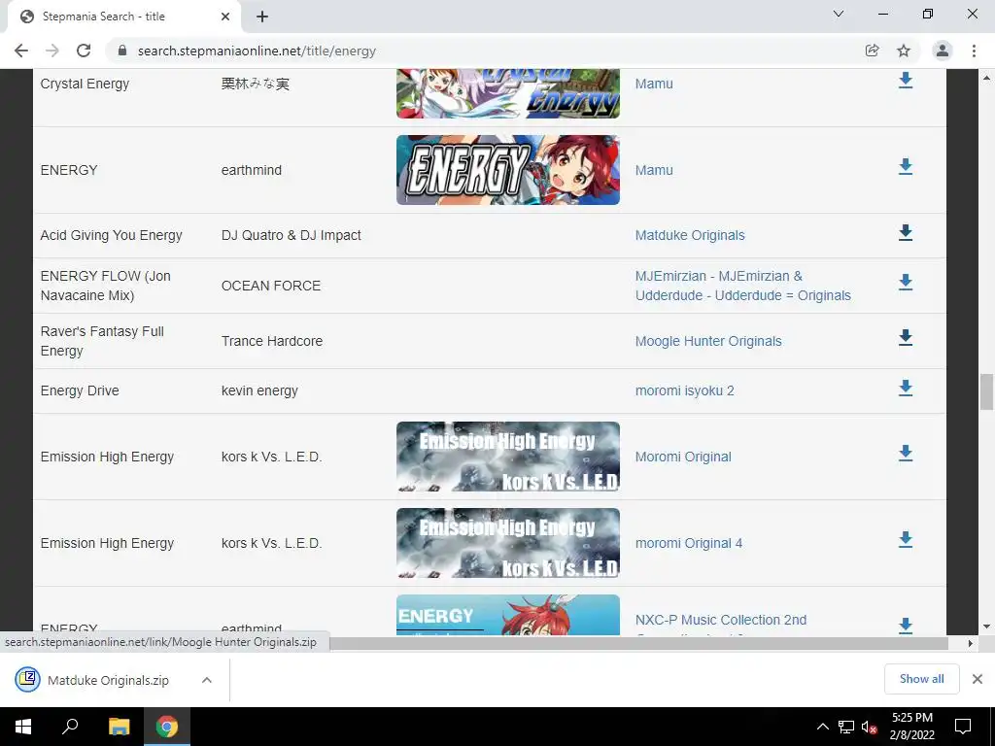Click the scroll down arrow
The height and width of the screenshot is (746, 995).
(986, 627)
